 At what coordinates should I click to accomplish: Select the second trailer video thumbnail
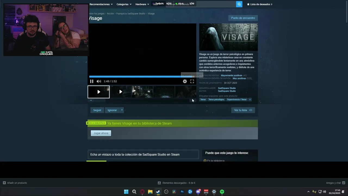point(121,92)
